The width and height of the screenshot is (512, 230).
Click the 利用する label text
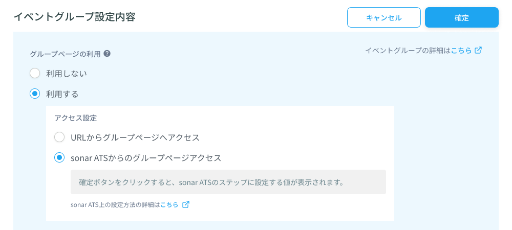click(62, 94)
